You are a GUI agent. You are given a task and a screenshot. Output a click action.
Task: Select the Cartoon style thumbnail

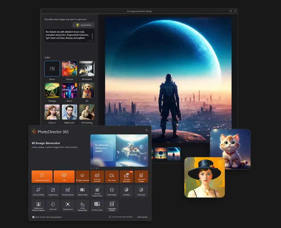tap(52, 112)
